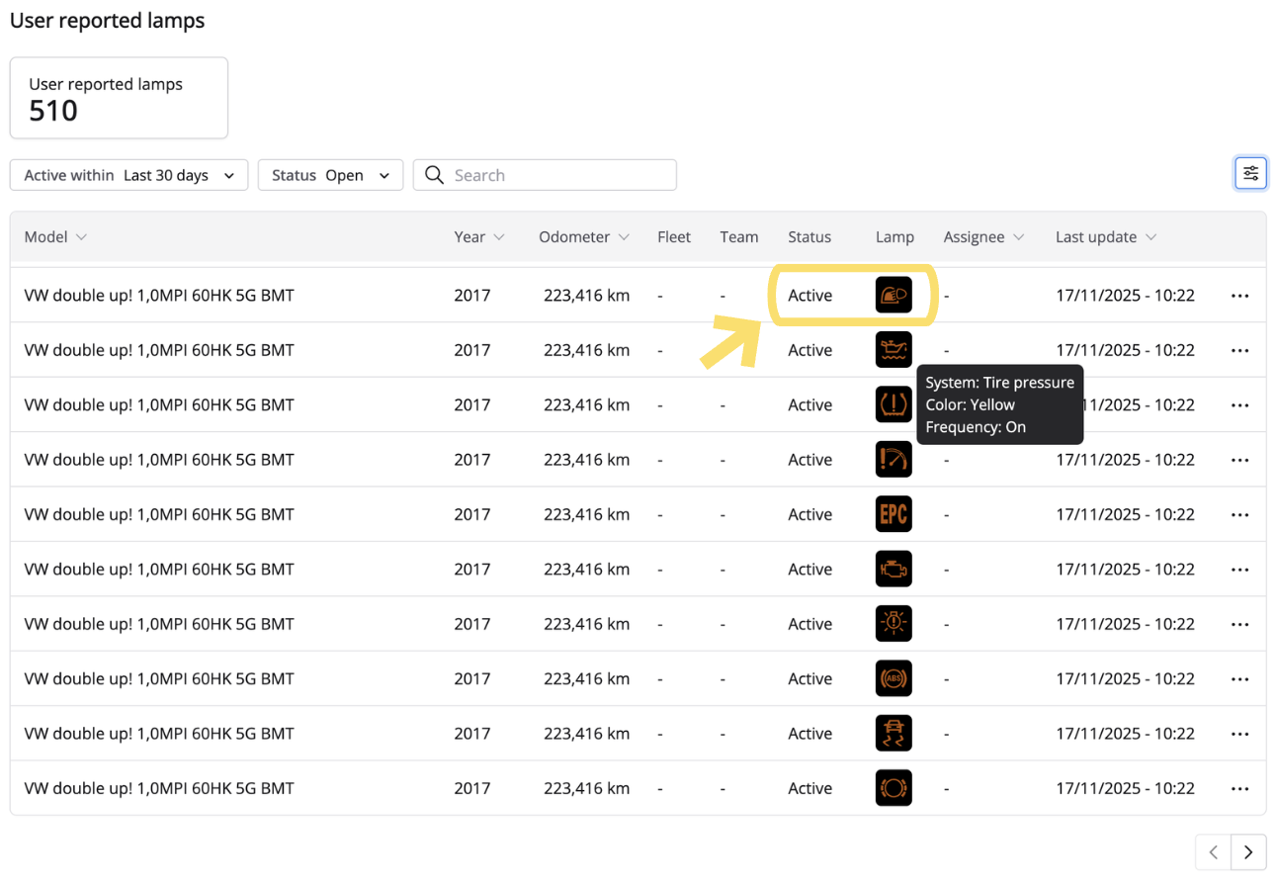Click the headlight warning lamp icon

[x=894, y=296]
